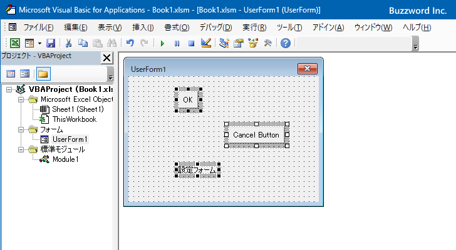Screen dimensions: 456x250
Task: Select the 設定フォーム label control
Action: tap(197, 170)
